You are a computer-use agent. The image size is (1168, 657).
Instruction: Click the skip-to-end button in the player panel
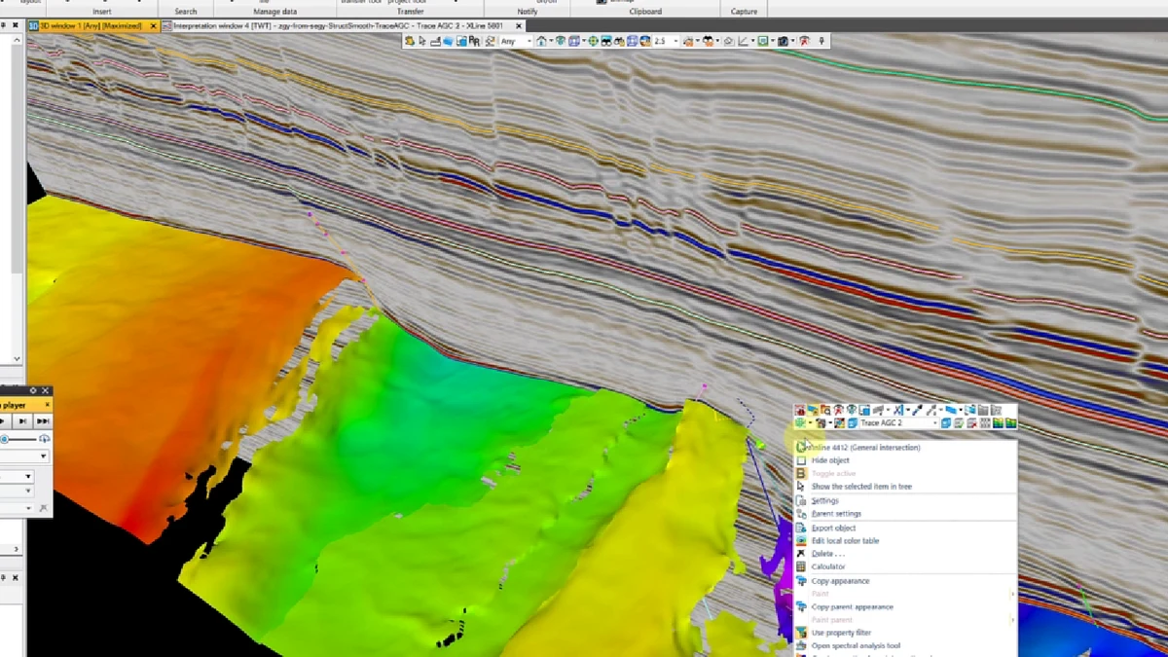[42, 420]
